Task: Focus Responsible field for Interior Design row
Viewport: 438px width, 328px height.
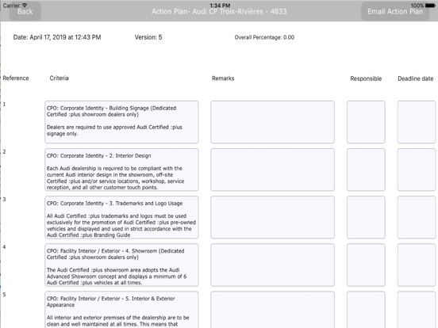Action: click(366, 170)
